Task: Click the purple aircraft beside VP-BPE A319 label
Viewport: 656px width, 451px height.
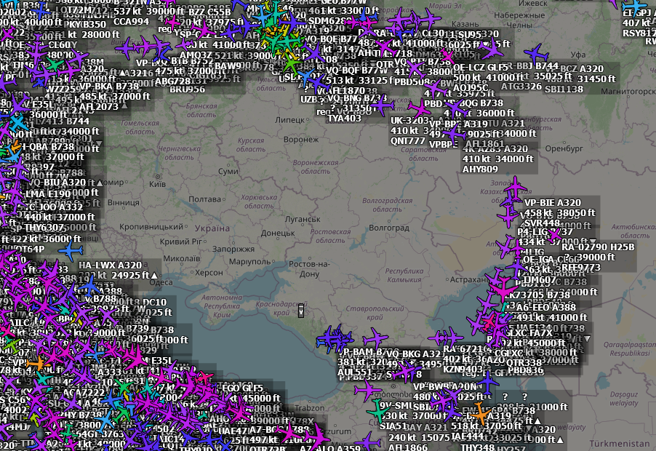Action: (x=454, y=135)
